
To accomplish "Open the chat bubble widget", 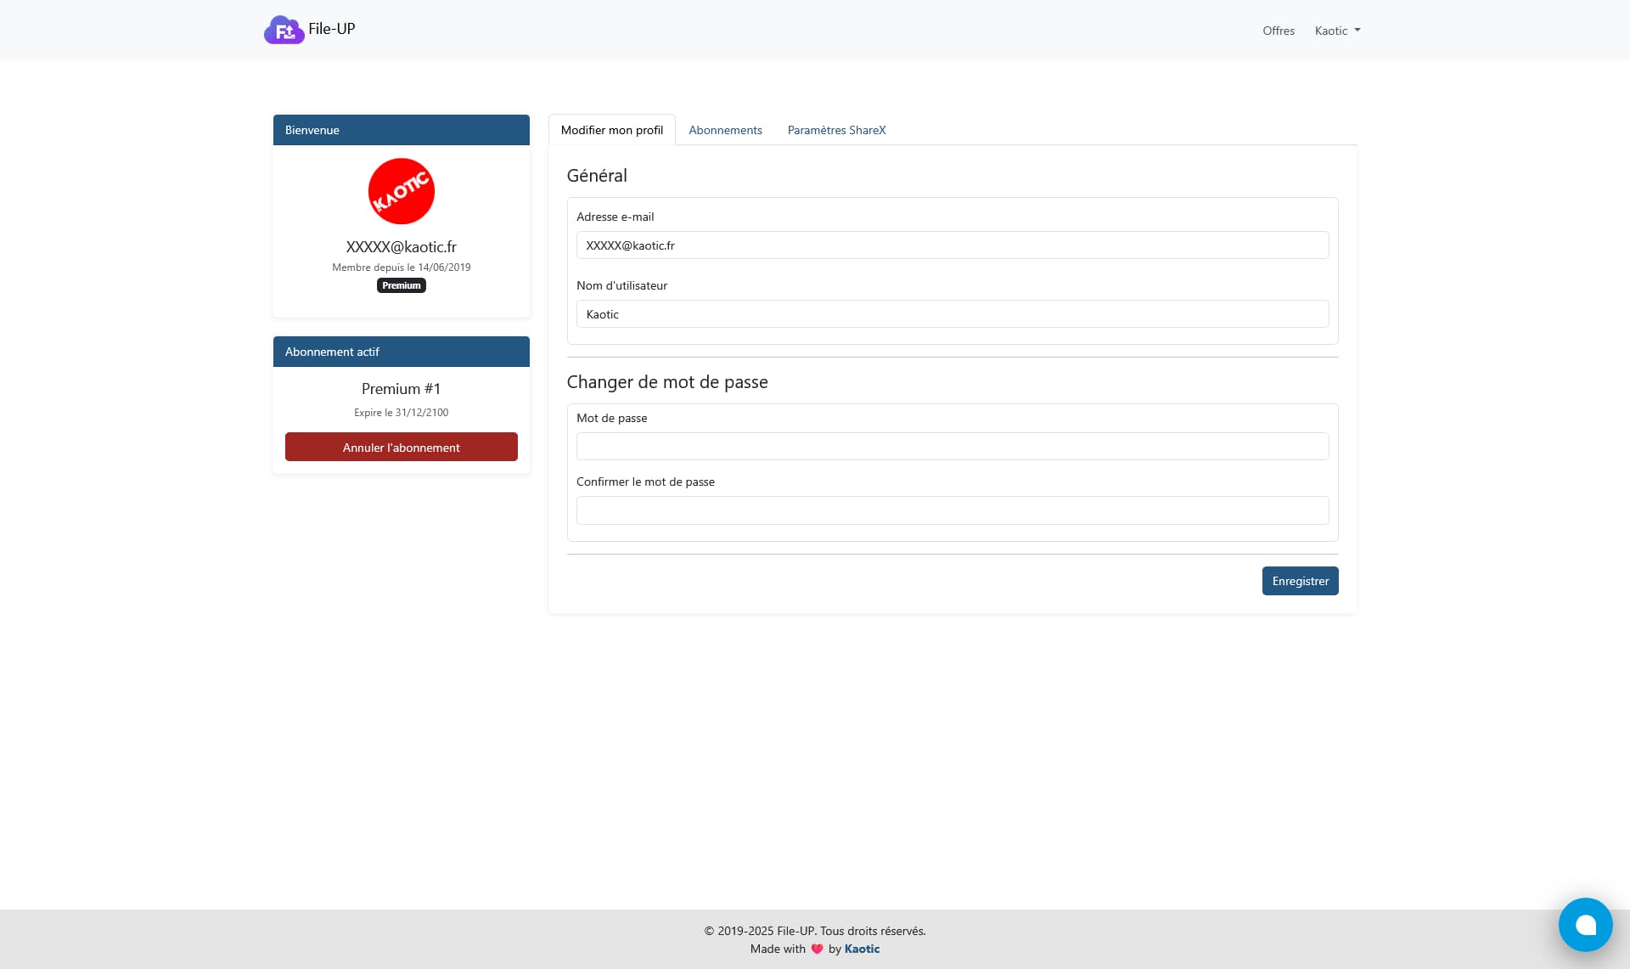I will point(1585,925).
